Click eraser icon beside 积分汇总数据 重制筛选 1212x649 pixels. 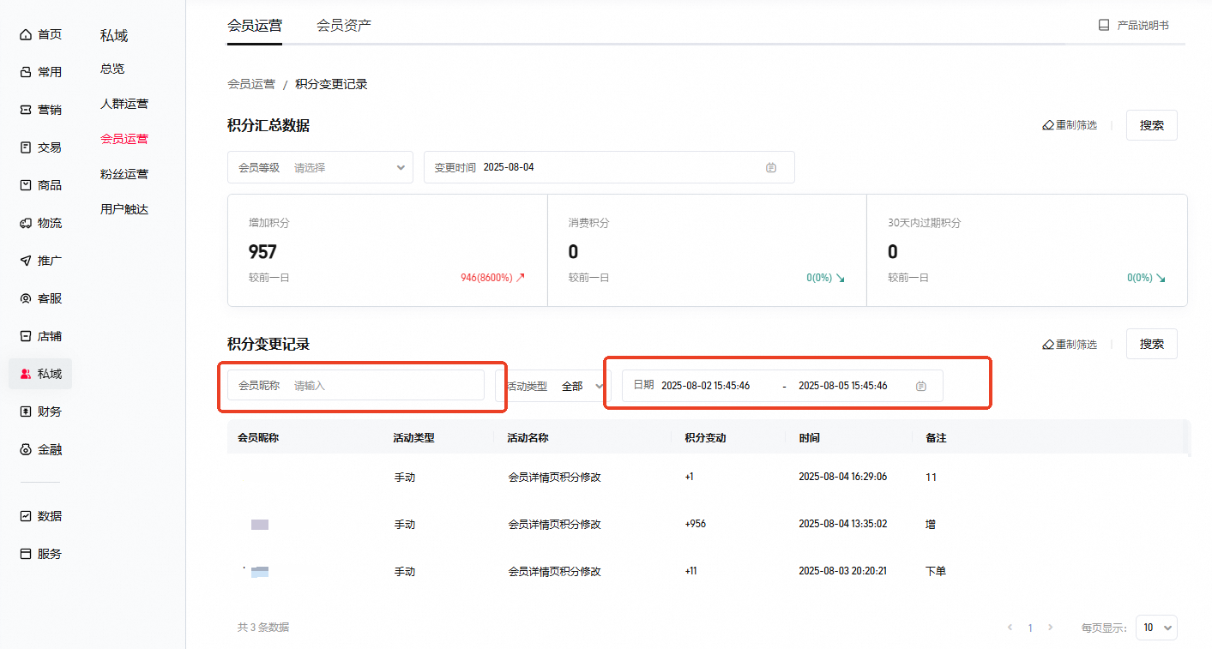(1048, 125)
